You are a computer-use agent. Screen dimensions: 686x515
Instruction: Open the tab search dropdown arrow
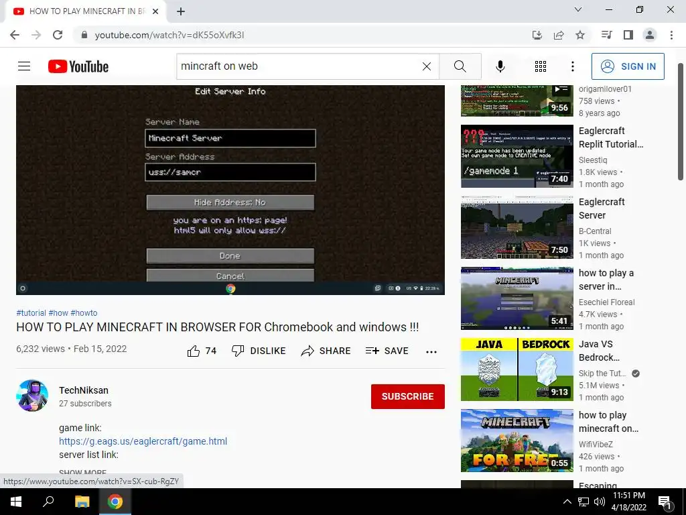tap(578, 9)
